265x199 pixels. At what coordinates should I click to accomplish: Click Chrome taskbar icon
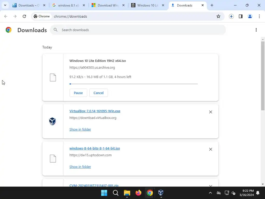pyautogui.click(x=150, y=193)
